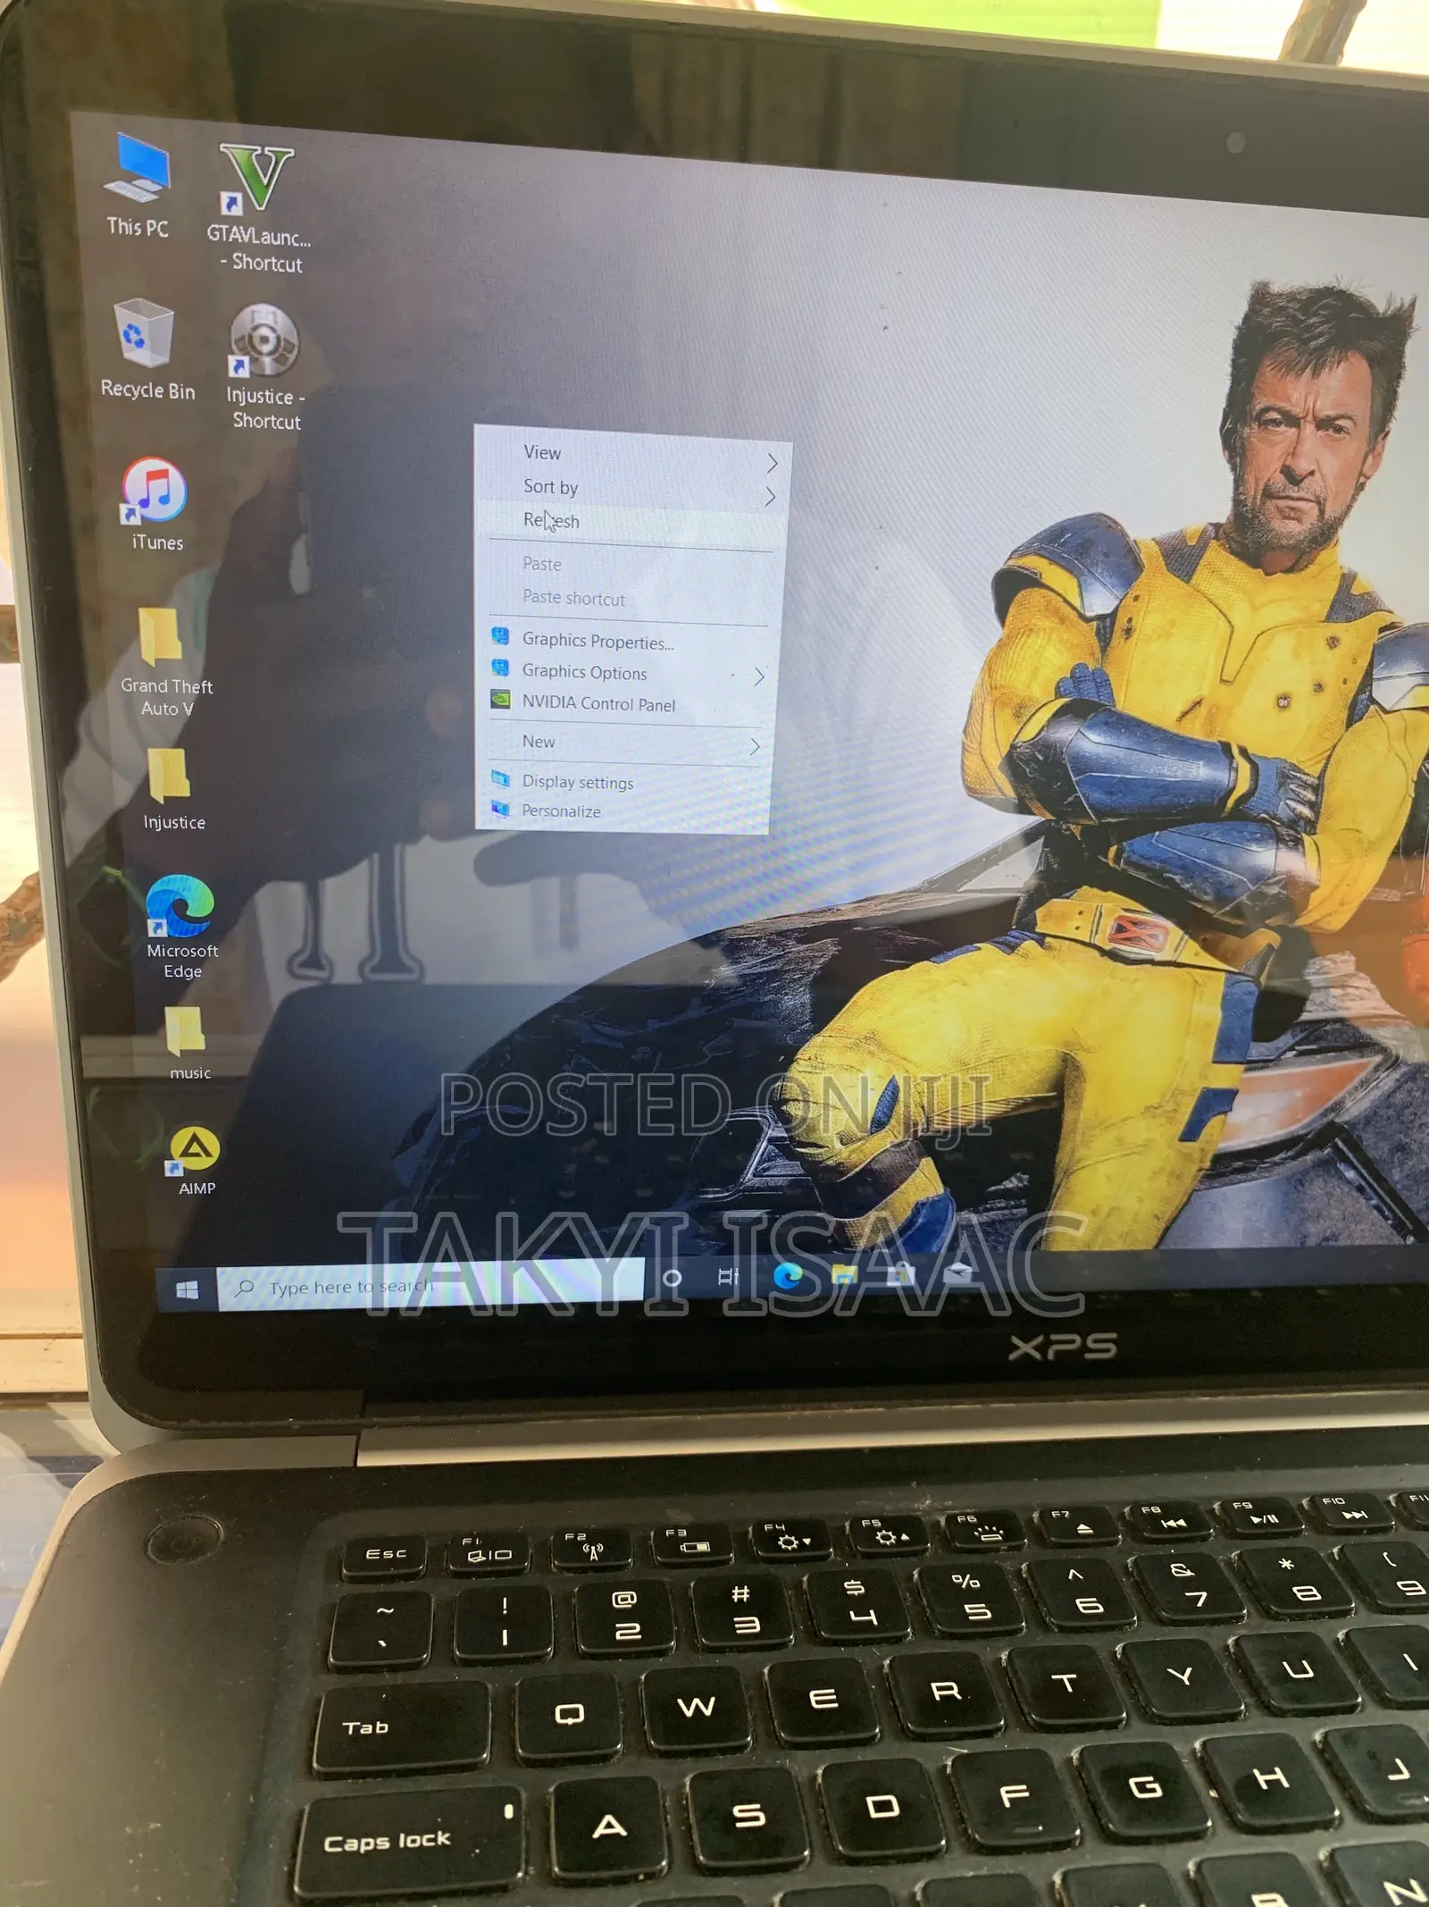Screen dimensions: 1429x1907
Task: Select the AIMP desktop shortcut
Action: pos(196,1160)
